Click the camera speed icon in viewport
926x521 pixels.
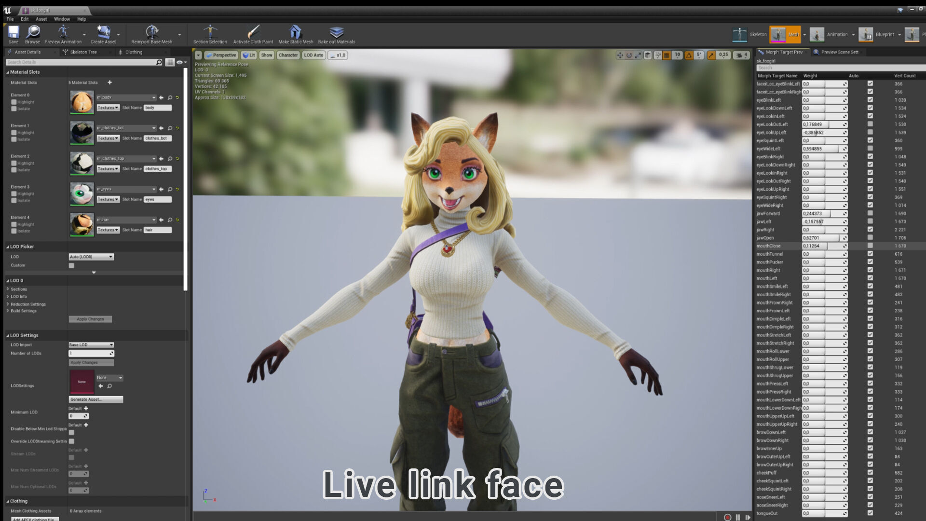(x=738, y=55)
